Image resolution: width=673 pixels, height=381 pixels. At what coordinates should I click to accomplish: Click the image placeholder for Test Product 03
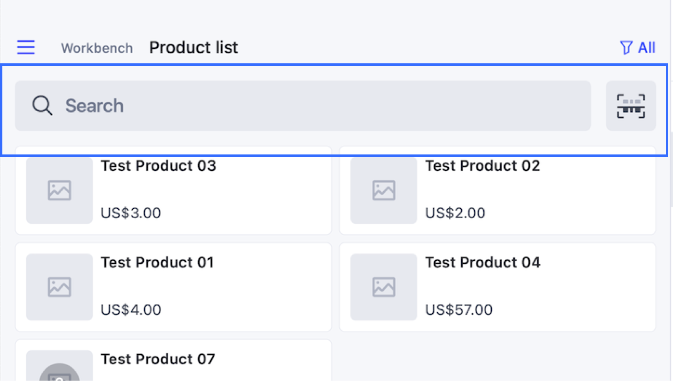coord(59,190)
